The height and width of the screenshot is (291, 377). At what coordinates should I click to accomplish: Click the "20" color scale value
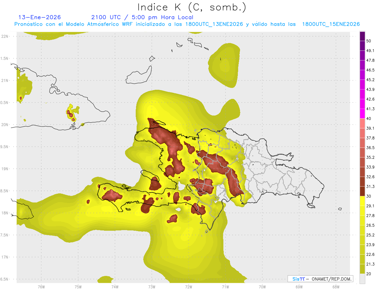pyautogui.click(x=369, y=274)
